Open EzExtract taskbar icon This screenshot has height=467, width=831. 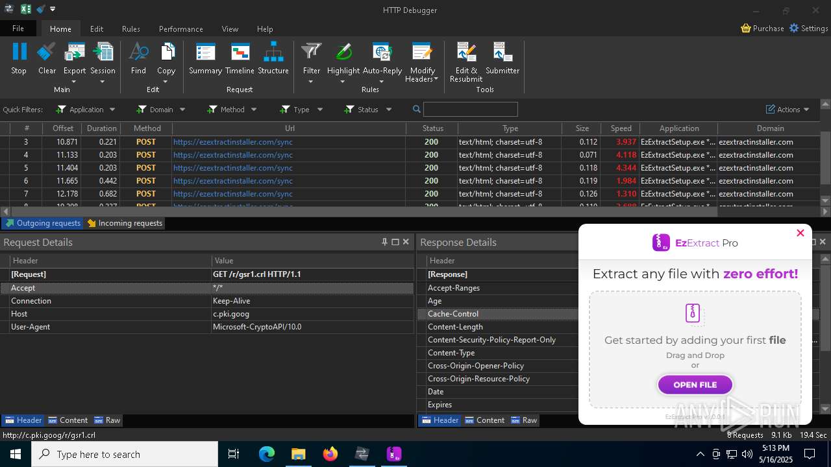[x=394, y=454]
